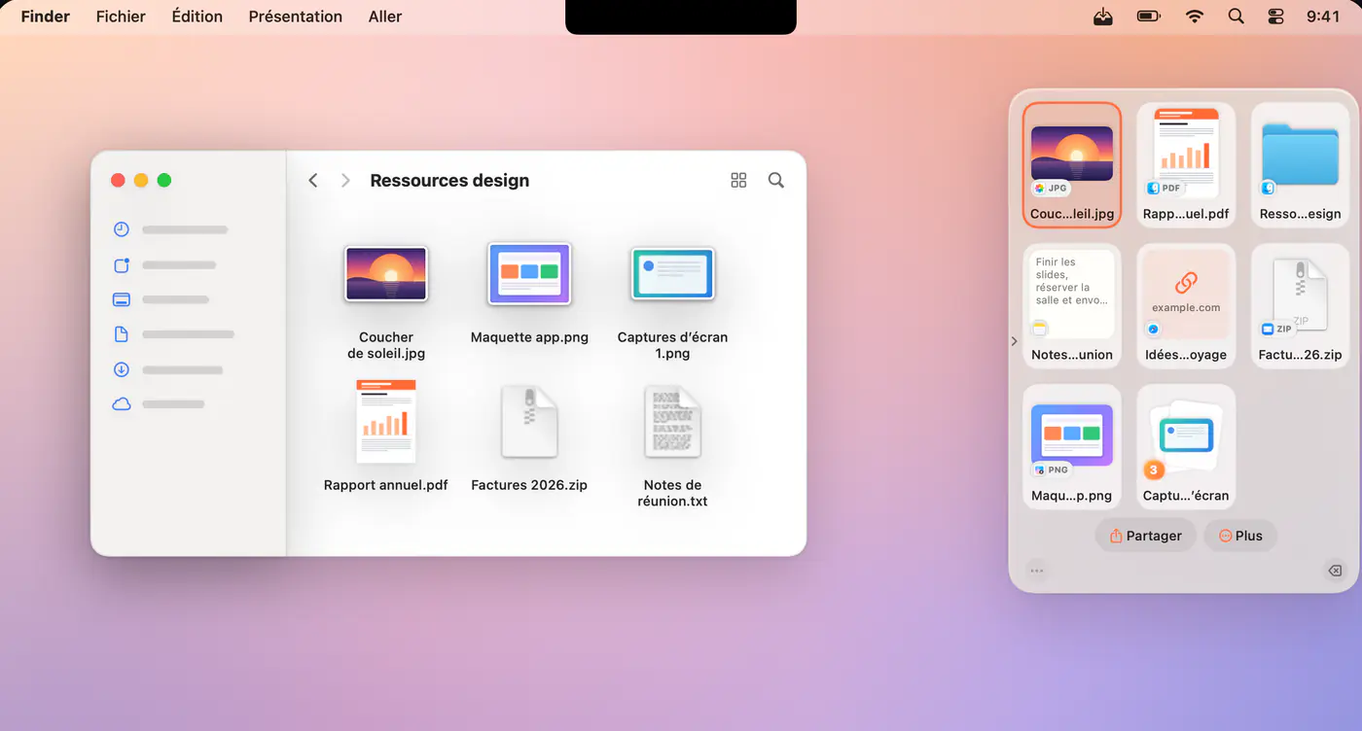
Task: Select Rapport annuel.pdf in the Finder window
Action: click(x=386, y=436)
